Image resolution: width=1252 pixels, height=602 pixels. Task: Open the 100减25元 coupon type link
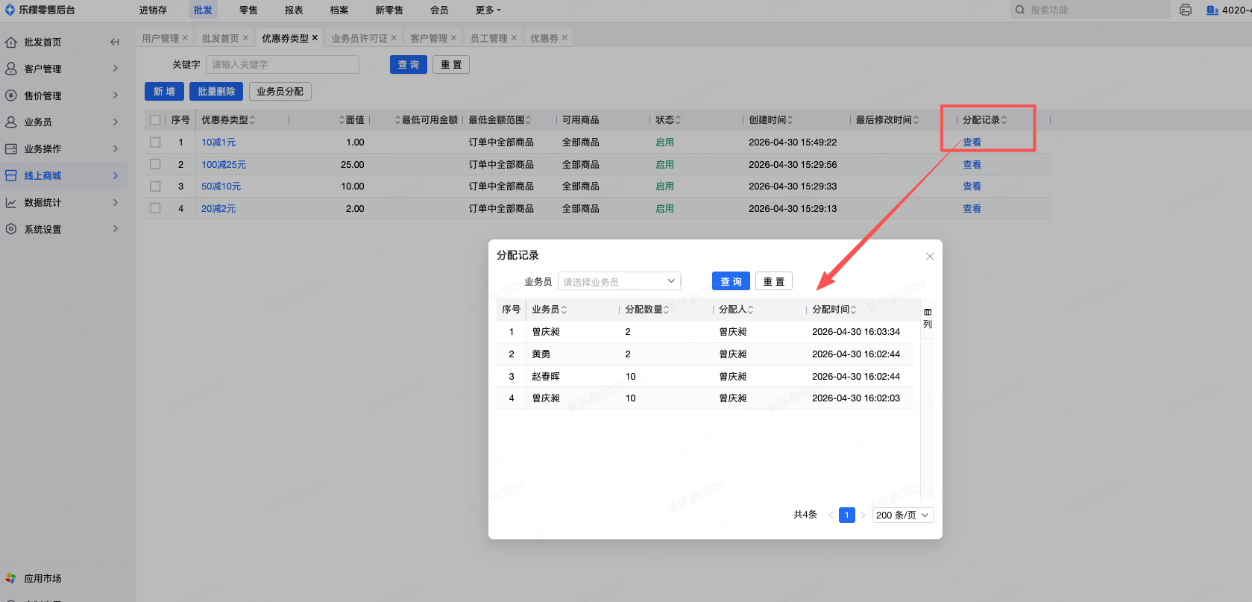[224, 165]
